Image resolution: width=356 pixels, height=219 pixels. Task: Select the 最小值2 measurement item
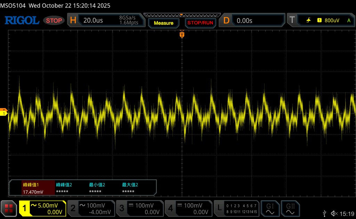[x=97, y=185]
